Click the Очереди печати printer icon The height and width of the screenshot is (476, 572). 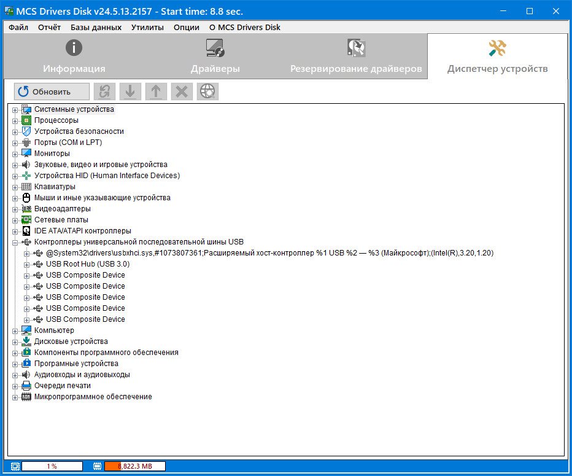click(x=26, y=386)
